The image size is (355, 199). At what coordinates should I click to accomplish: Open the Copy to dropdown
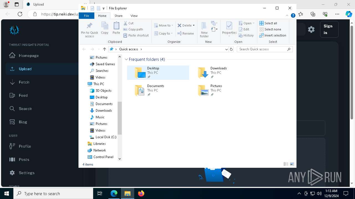click(x=163, y=33)
